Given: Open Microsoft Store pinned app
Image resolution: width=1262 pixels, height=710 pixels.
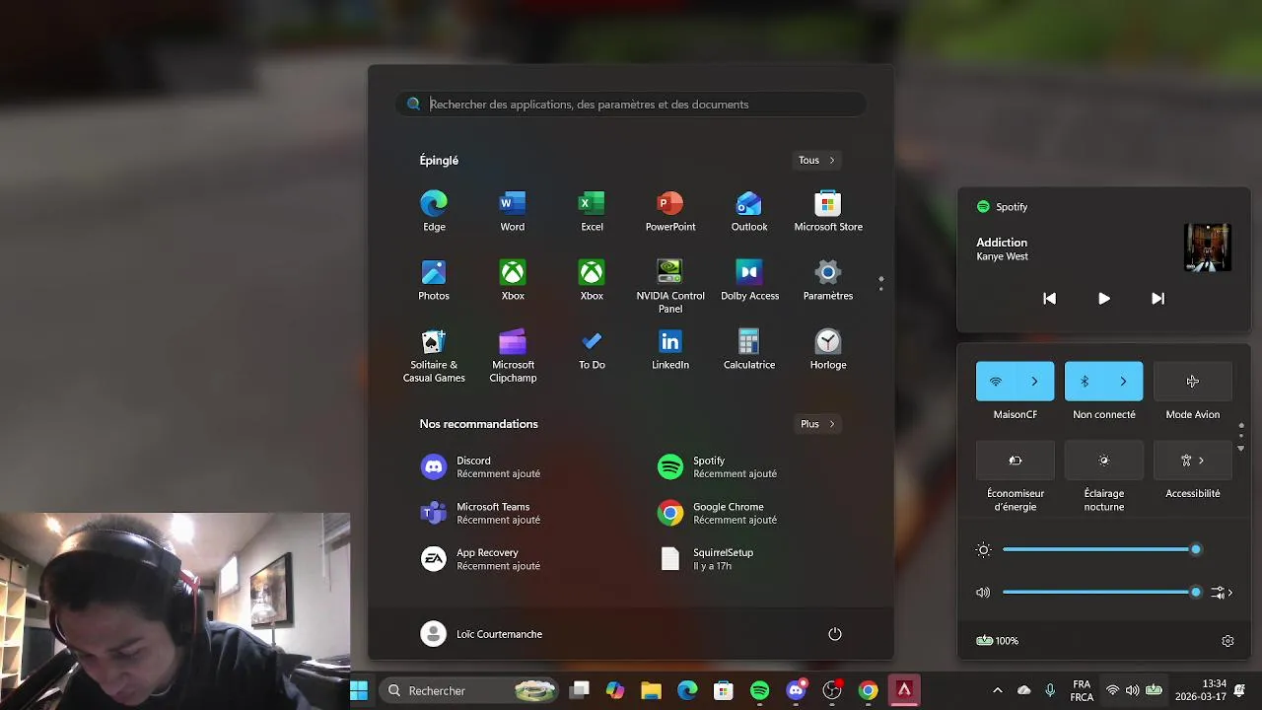Looking at the screenshot, I should click(x=828, y=212).
